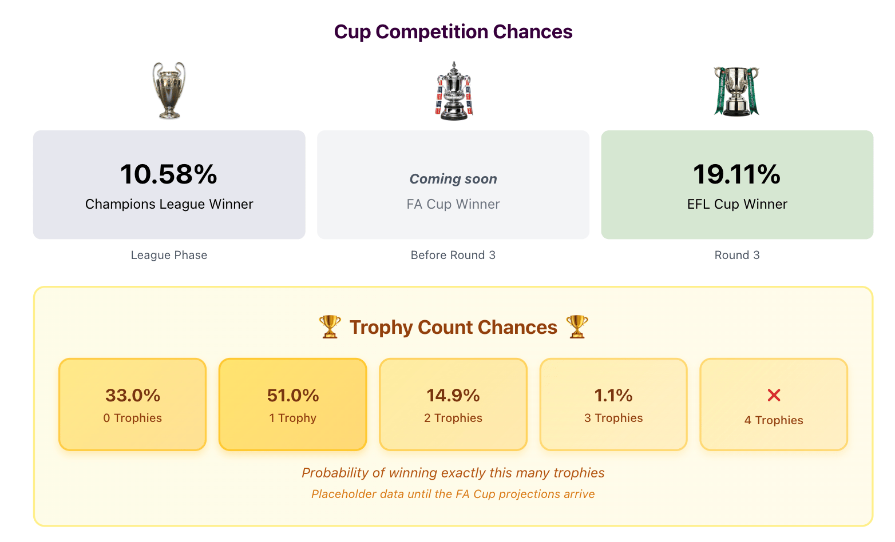This screenshot has width=895, height=542.
Task: Select the 1.1% 3 Trophies card
Action: click(x=613, y=405)
